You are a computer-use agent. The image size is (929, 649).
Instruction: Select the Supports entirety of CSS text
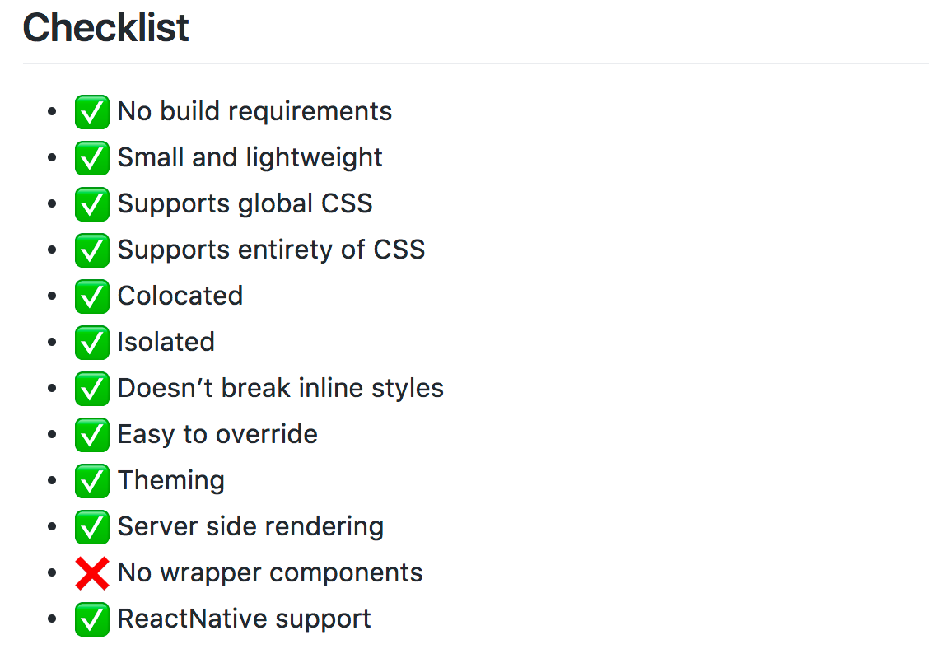pos(271,250)
